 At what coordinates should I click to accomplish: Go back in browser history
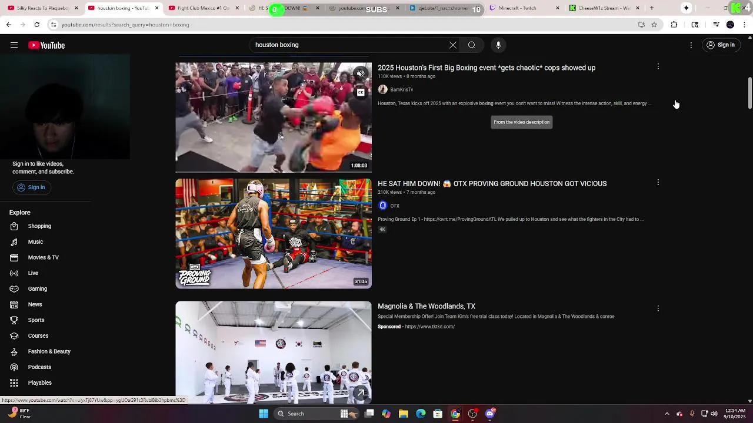(x=9, y=25)
